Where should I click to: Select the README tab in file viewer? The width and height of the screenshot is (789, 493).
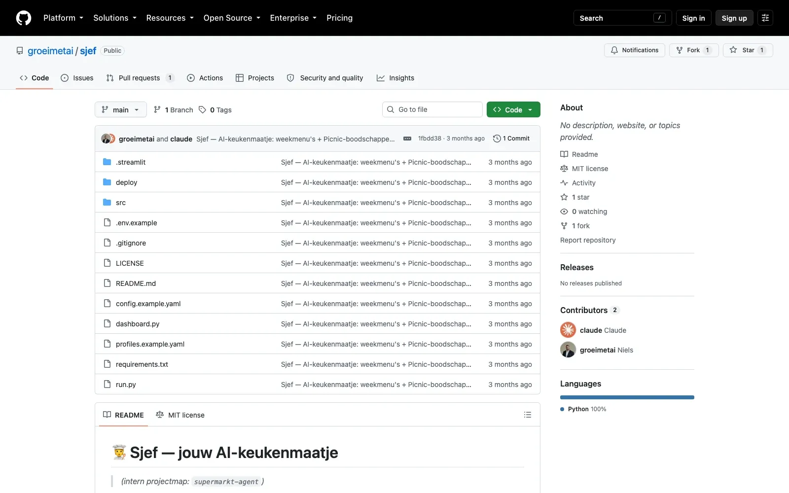coord(123,415)
